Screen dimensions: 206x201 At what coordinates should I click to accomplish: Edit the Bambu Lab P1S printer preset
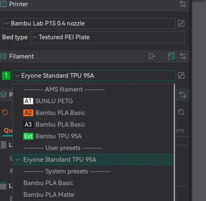pos(181,23)
